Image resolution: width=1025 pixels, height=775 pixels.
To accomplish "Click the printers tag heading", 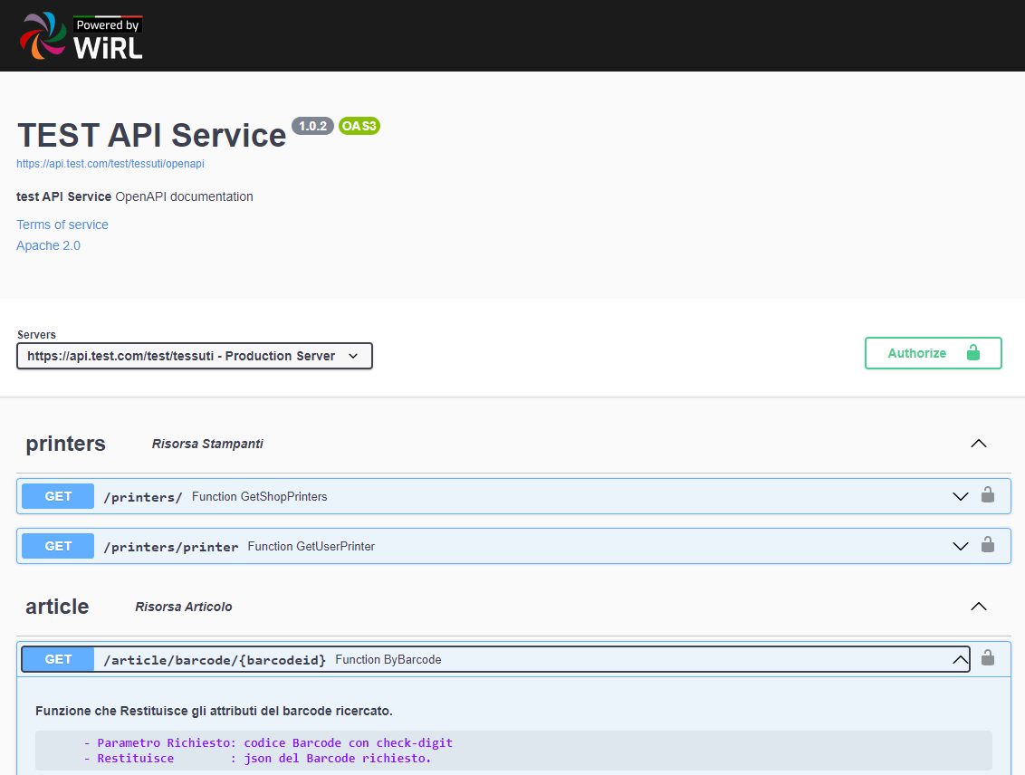I will (x=65, y=444).
